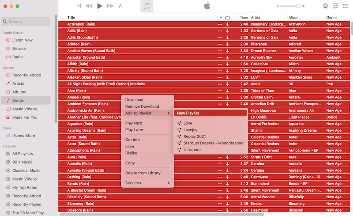
Task: Click the Search field in sidebar
Action: click(26, 21)
